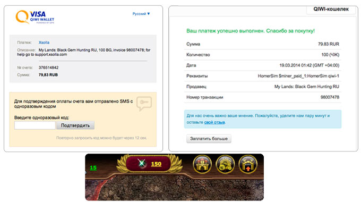
Task: Click the payment success message
Action: (x=251, y=31)
